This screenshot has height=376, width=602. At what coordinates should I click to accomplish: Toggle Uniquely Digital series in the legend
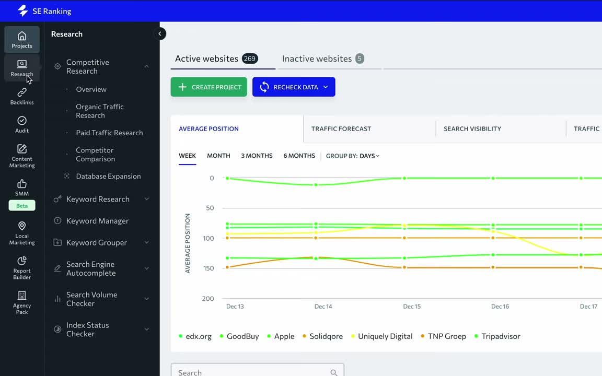coord(382,336)
